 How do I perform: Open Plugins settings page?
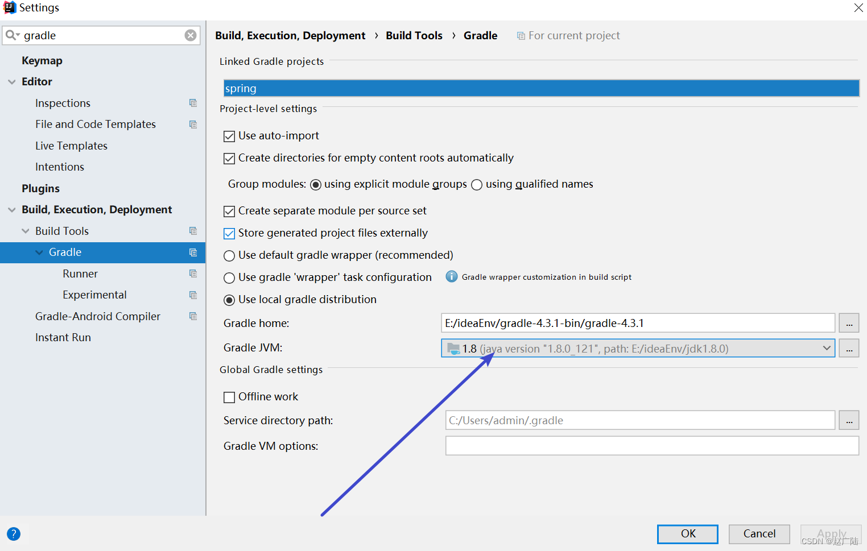point(40,188)
